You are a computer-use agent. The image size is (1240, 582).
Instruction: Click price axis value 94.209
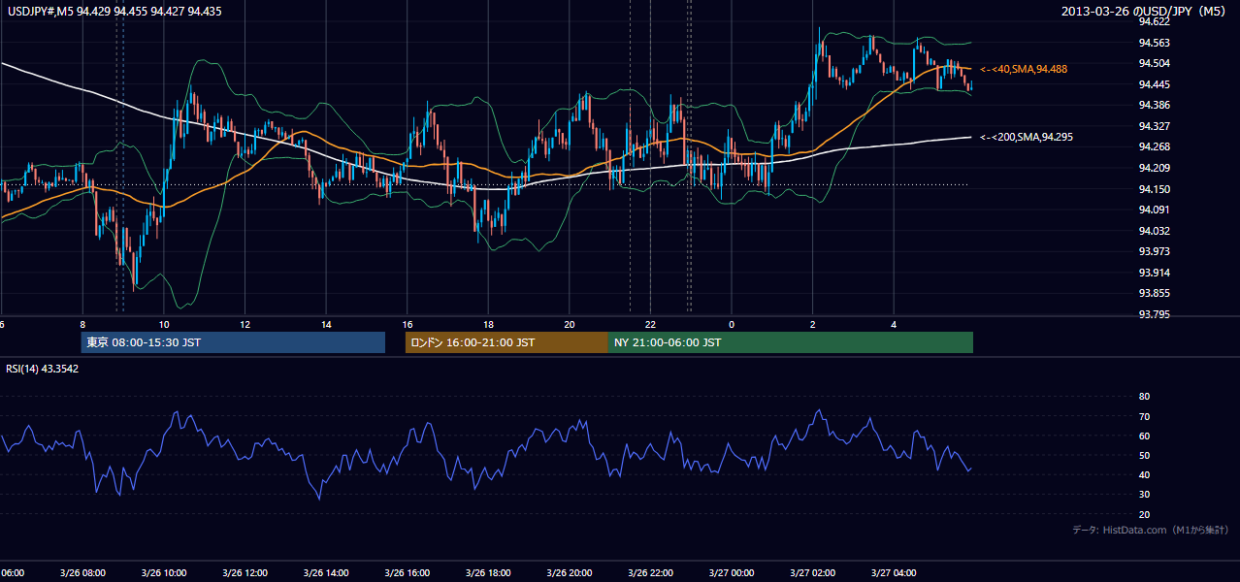(1154, 168)
